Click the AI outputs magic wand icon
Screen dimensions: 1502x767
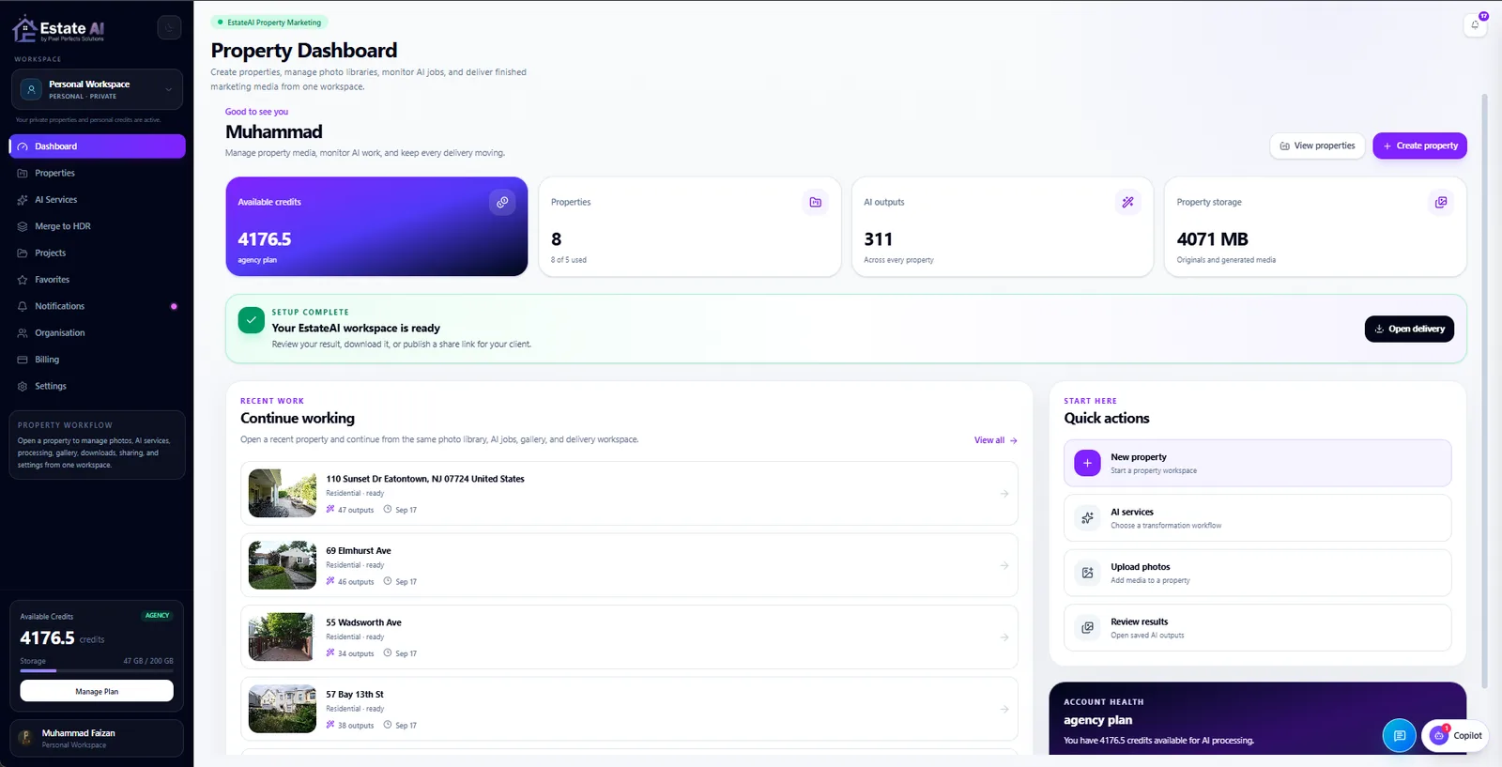tap(1127, 202)
